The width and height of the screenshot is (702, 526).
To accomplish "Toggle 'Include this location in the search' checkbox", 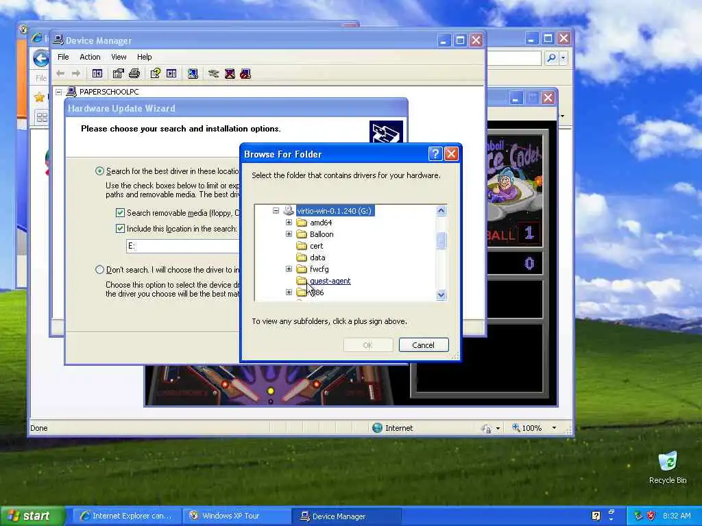I will (x=120, y=229).
